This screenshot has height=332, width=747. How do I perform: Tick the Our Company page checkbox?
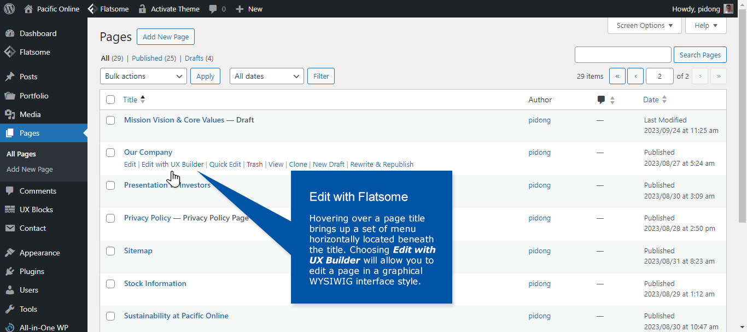110,153
